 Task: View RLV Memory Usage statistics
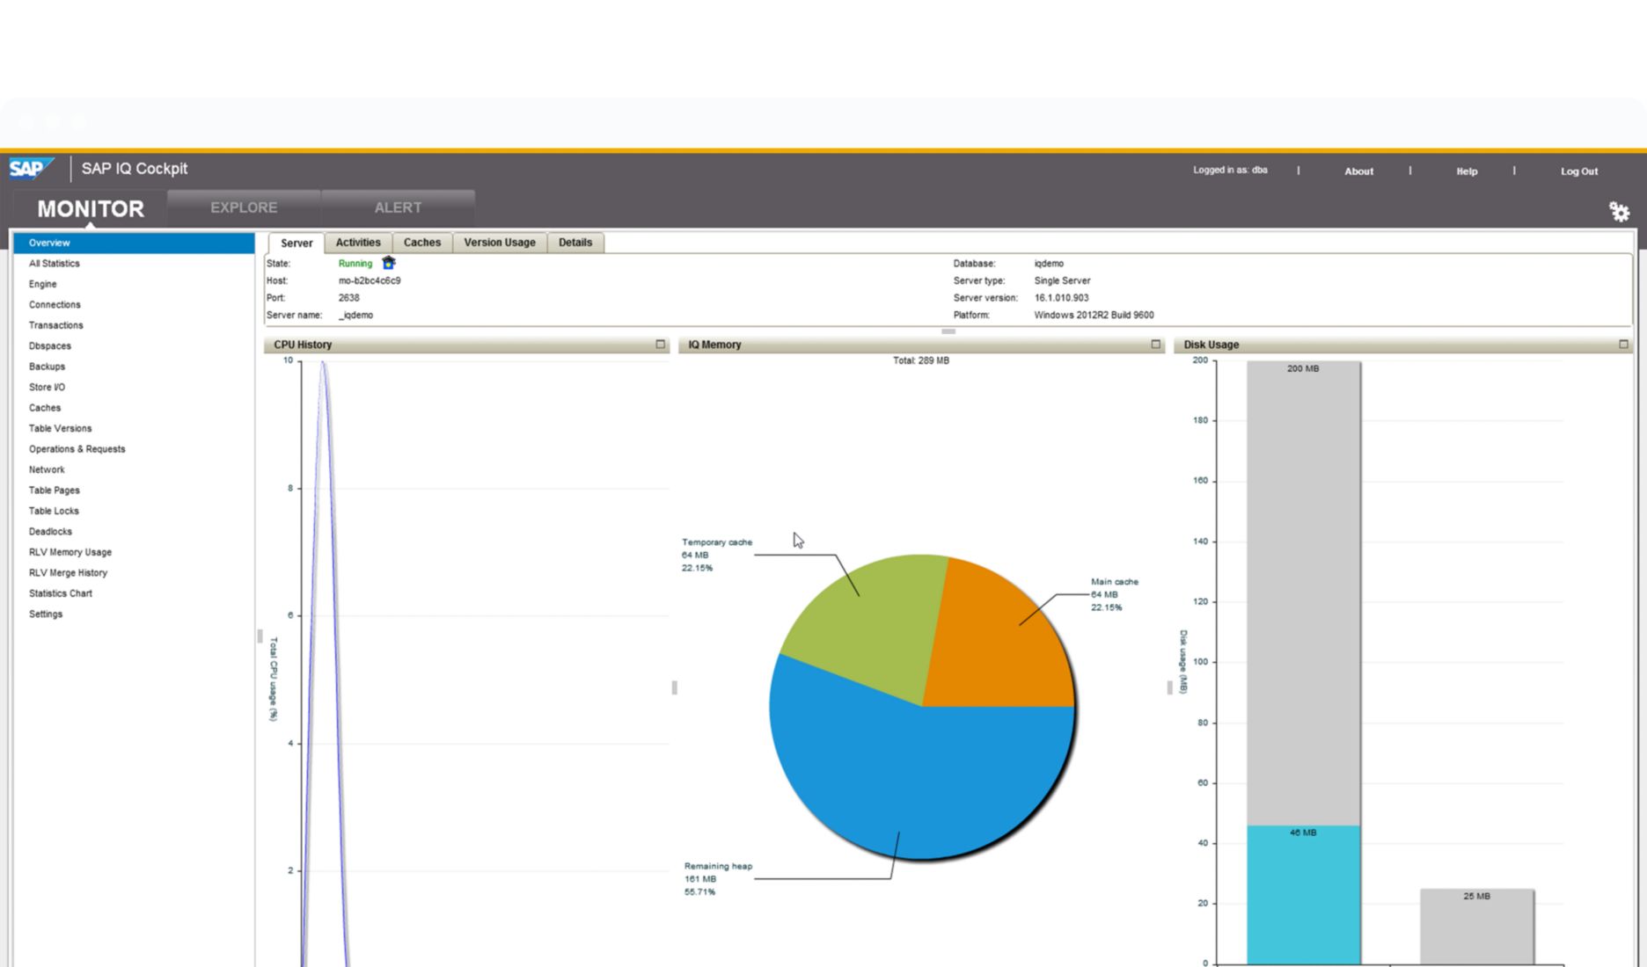[70, 552]
